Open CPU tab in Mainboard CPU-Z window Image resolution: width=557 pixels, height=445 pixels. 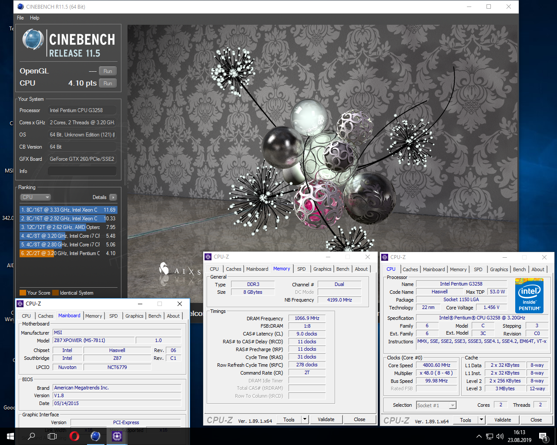click(x=26, y=316)
